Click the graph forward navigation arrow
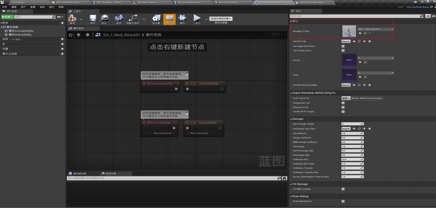The height and width of the screenshot is (208, 436). [x=87, y=35]
